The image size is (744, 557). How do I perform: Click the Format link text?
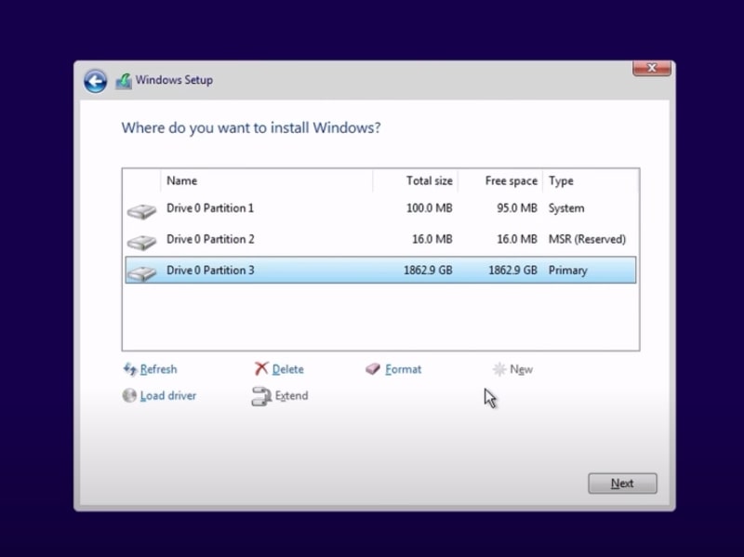[403, 369]
